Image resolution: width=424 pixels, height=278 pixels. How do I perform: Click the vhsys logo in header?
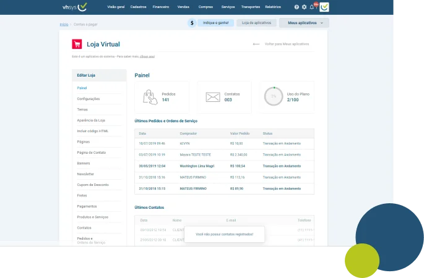[x=75, y=7]
